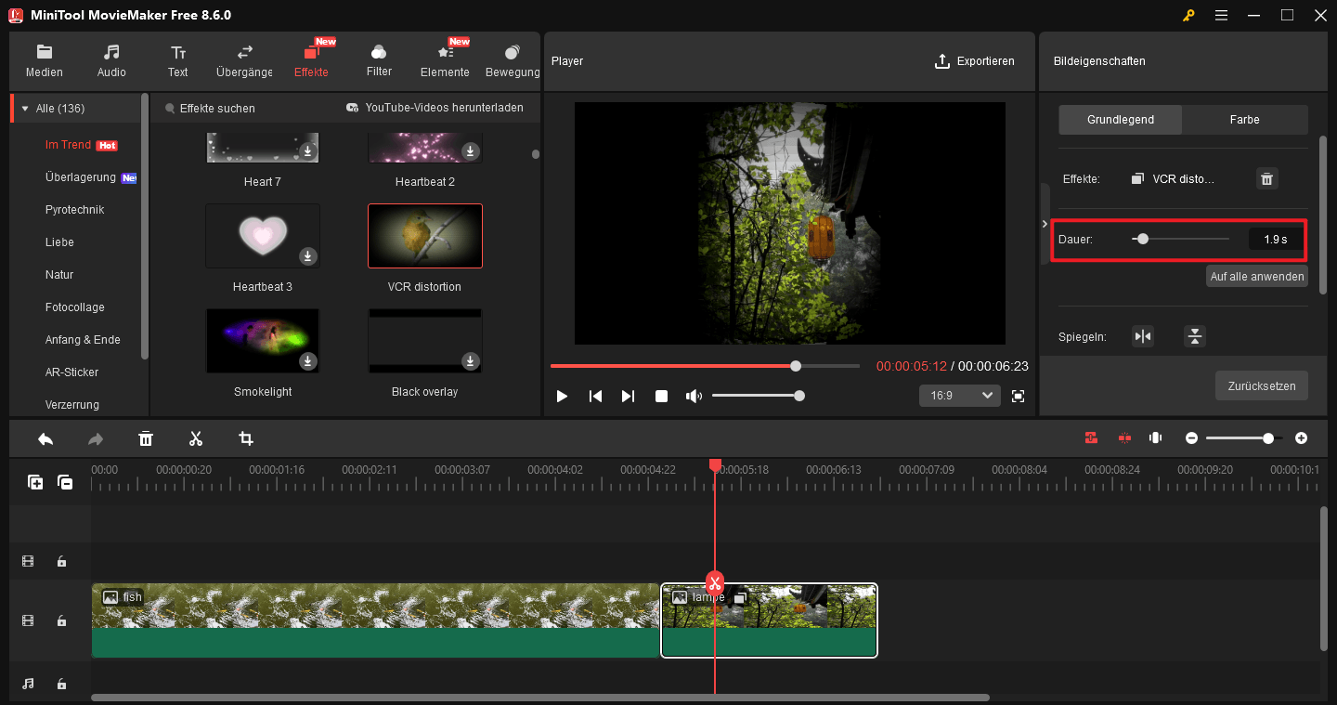Enter fullscreen player view
Image resolution: width=1337 pixels, height=705 pixels.
tap(1018, 395)
